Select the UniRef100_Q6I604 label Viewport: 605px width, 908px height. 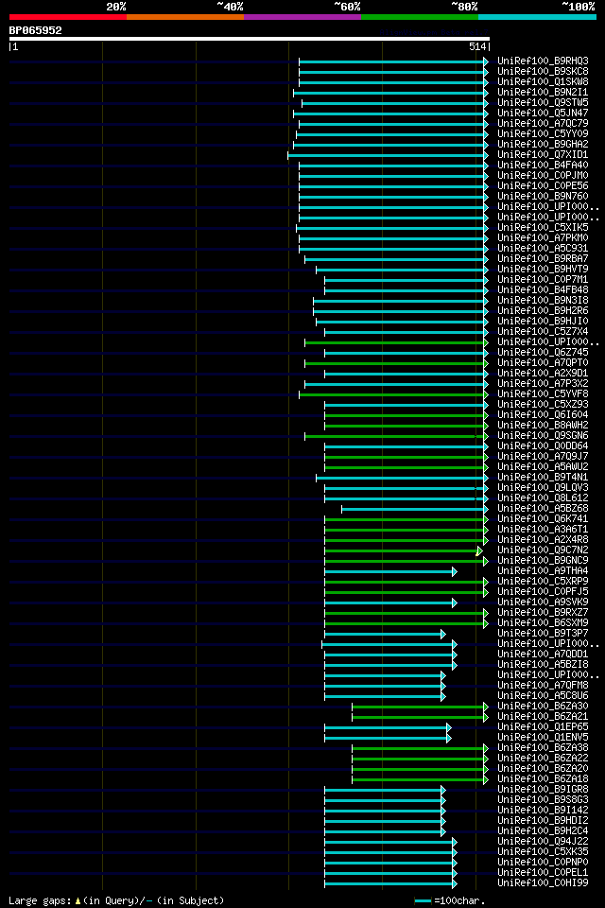(x=543, y=415)
